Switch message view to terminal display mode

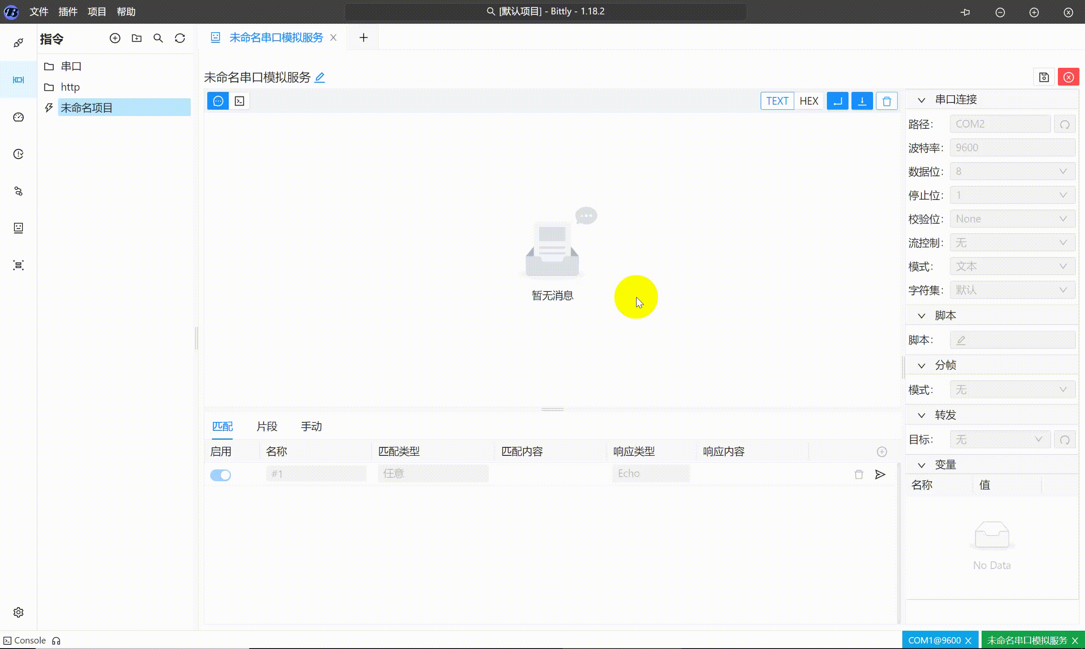coord(239,100)
